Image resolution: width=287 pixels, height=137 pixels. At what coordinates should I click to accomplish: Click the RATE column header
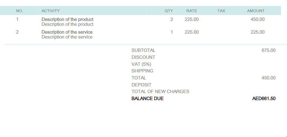(191, 11)
